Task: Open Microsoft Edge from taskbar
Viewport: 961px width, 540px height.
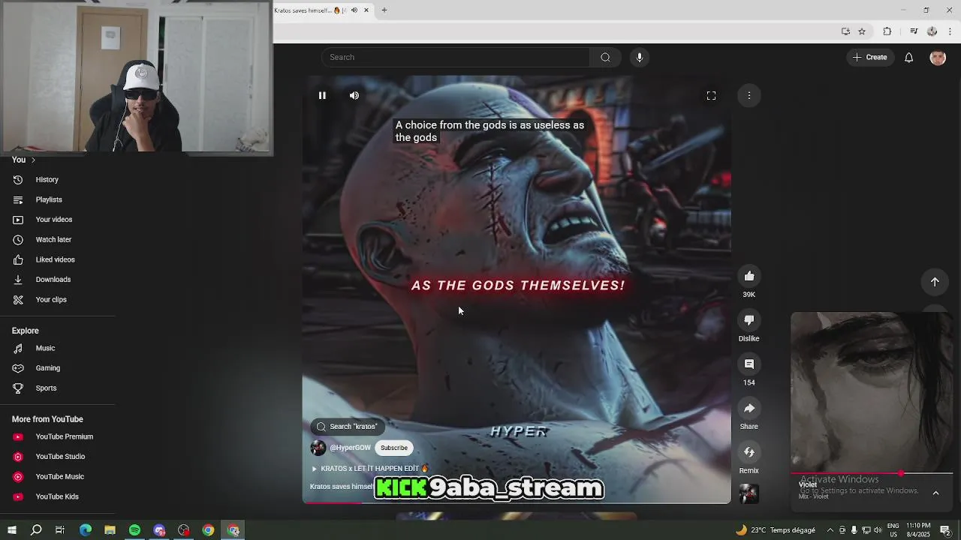Action: point(86,530)
